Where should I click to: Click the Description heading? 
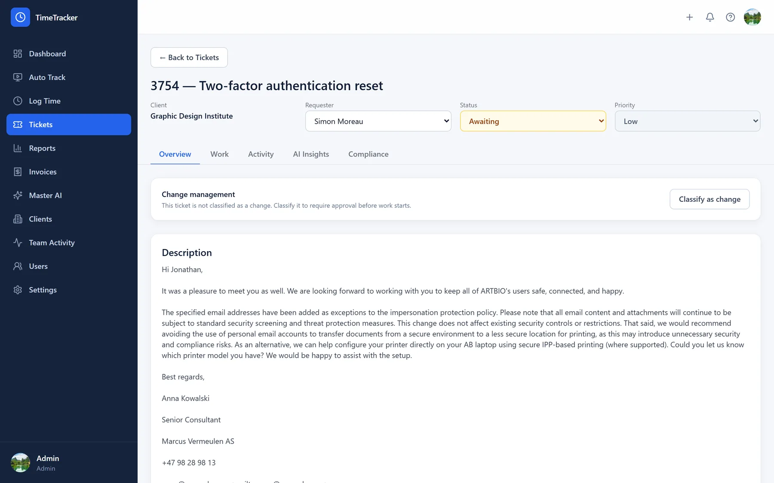click(x=187, y=253)
